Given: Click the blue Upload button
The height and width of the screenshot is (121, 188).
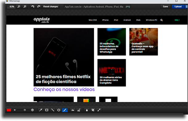Looking at the screenshot, I should 178,6.
